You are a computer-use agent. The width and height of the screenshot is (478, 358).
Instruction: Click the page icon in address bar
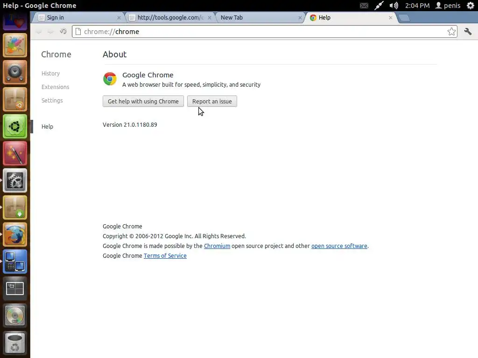tap(78, 31)
